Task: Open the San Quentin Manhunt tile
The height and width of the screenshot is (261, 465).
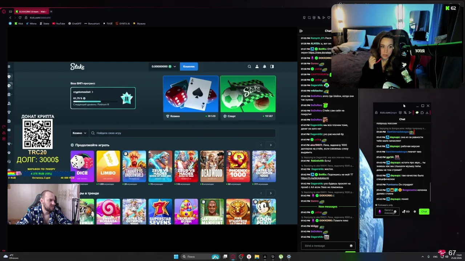Action: click(212, 212)
